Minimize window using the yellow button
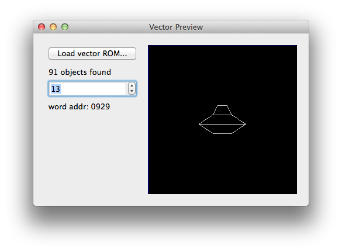This screenshot has height=252, width=342. tap(53, 27)
